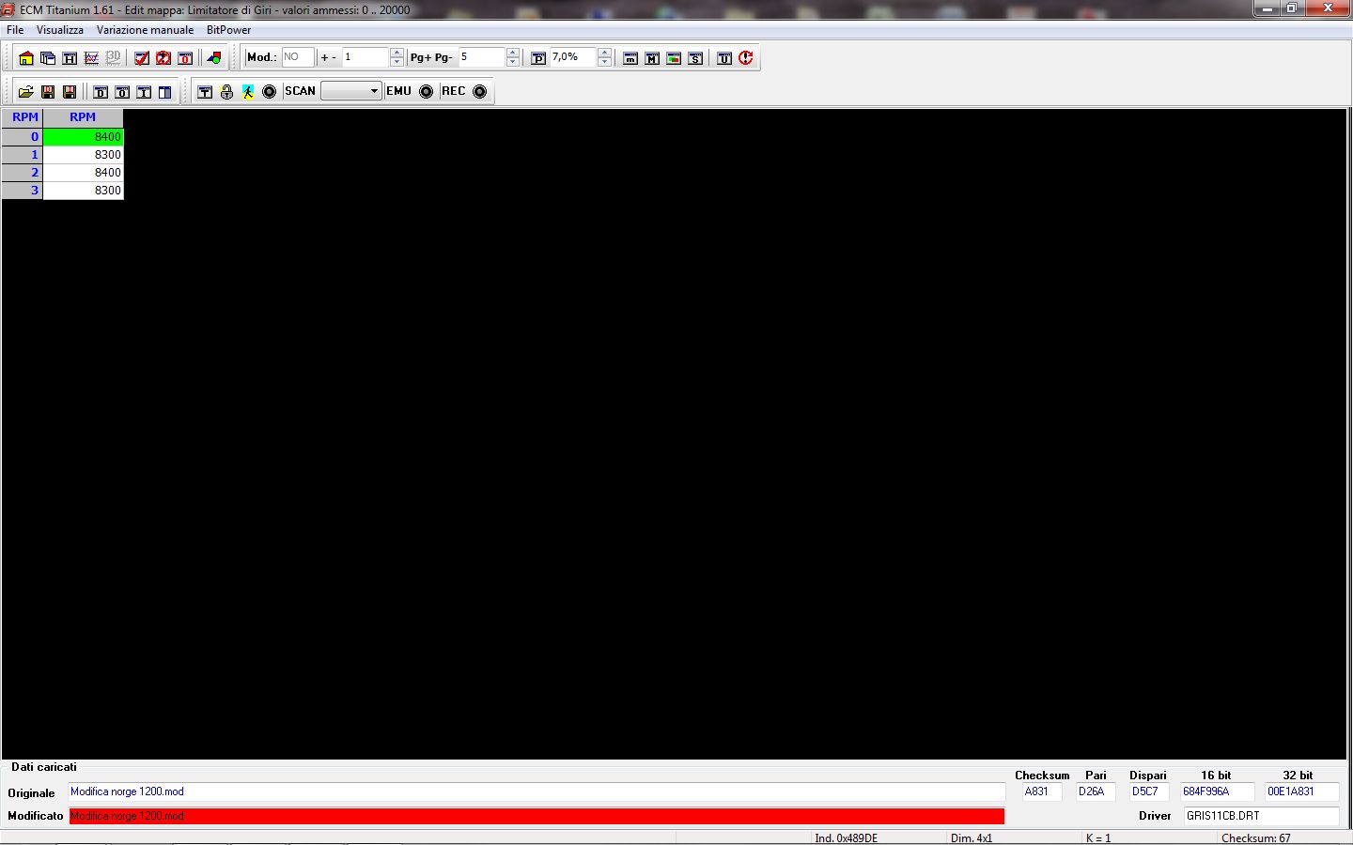Increase the Pg+ Pg- value spinner
The height and width of the screenshot is (845, 1353).
[x=512, y=53]
